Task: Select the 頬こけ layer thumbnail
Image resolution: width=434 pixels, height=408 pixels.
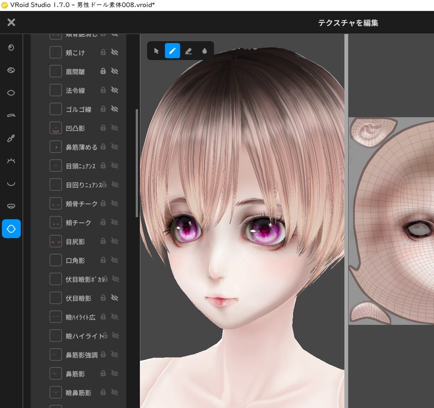Action: coord(56,52)
